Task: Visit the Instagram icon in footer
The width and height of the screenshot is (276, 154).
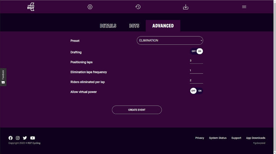Action: click(x=18, y=138)
